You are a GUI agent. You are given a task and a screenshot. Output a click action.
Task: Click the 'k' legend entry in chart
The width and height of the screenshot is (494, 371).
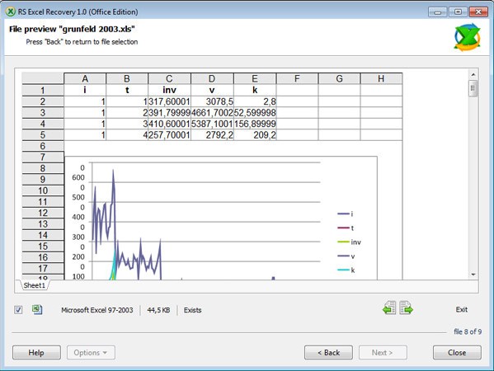(346, 270)
